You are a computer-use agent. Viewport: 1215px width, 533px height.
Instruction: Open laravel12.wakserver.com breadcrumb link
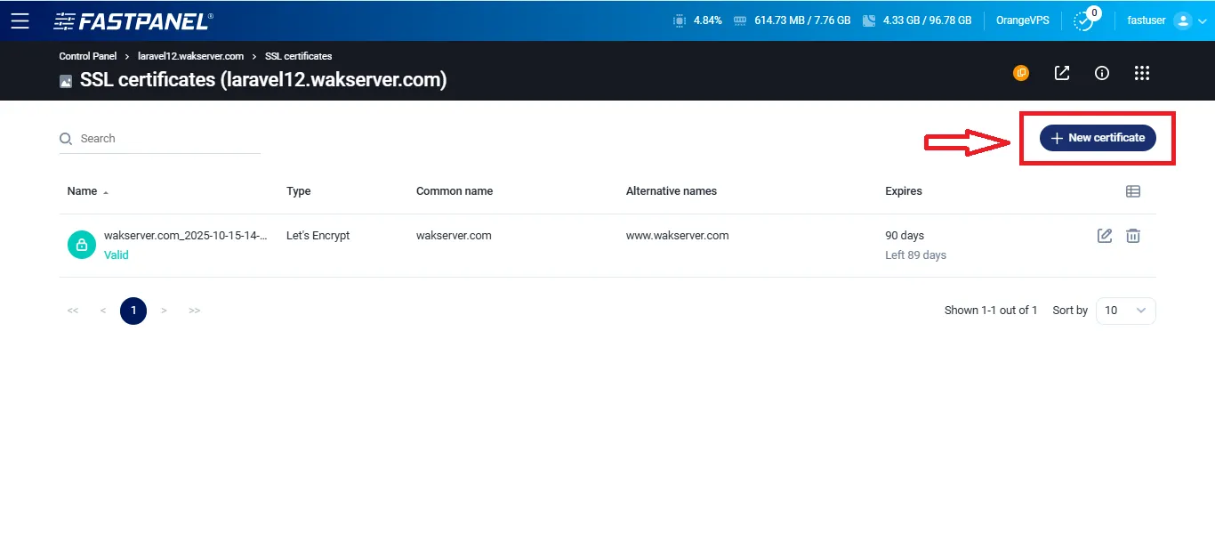pyautogui.click(x=190, y=56)
